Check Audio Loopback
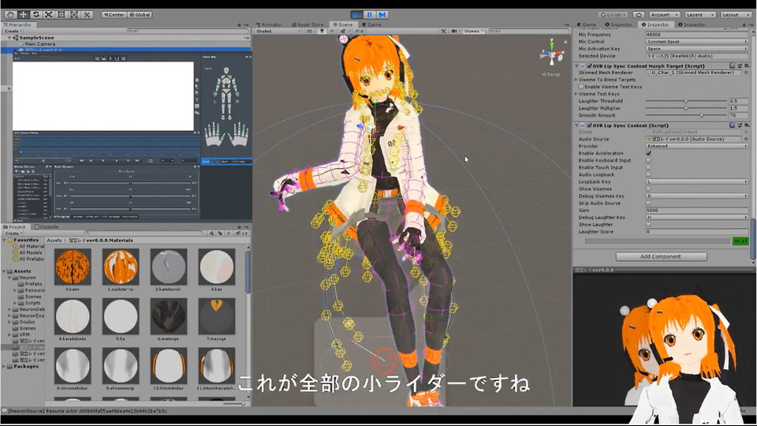 click(648, 174)
